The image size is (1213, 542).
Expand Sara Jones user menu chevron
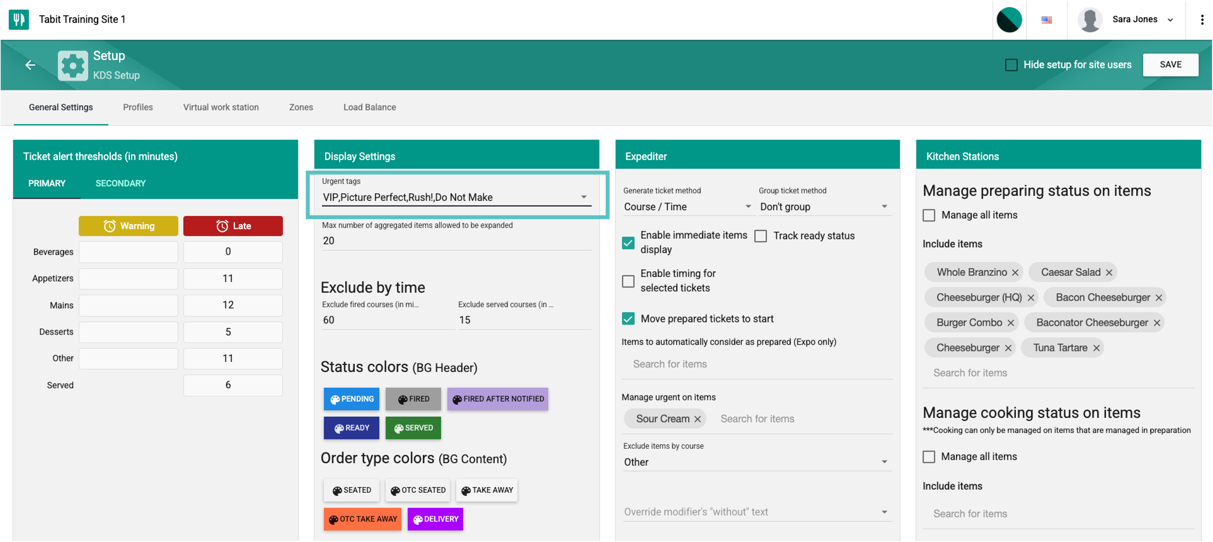(x=1170, y=20)
